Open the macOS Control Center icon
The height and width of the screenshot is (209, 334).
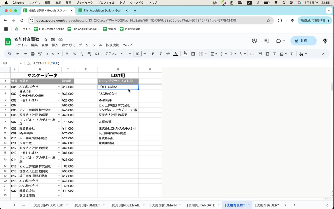point(292,3)
